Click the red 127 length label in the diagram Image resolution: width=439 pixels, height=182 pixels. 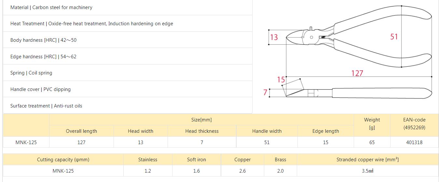[x=357, y=73]
